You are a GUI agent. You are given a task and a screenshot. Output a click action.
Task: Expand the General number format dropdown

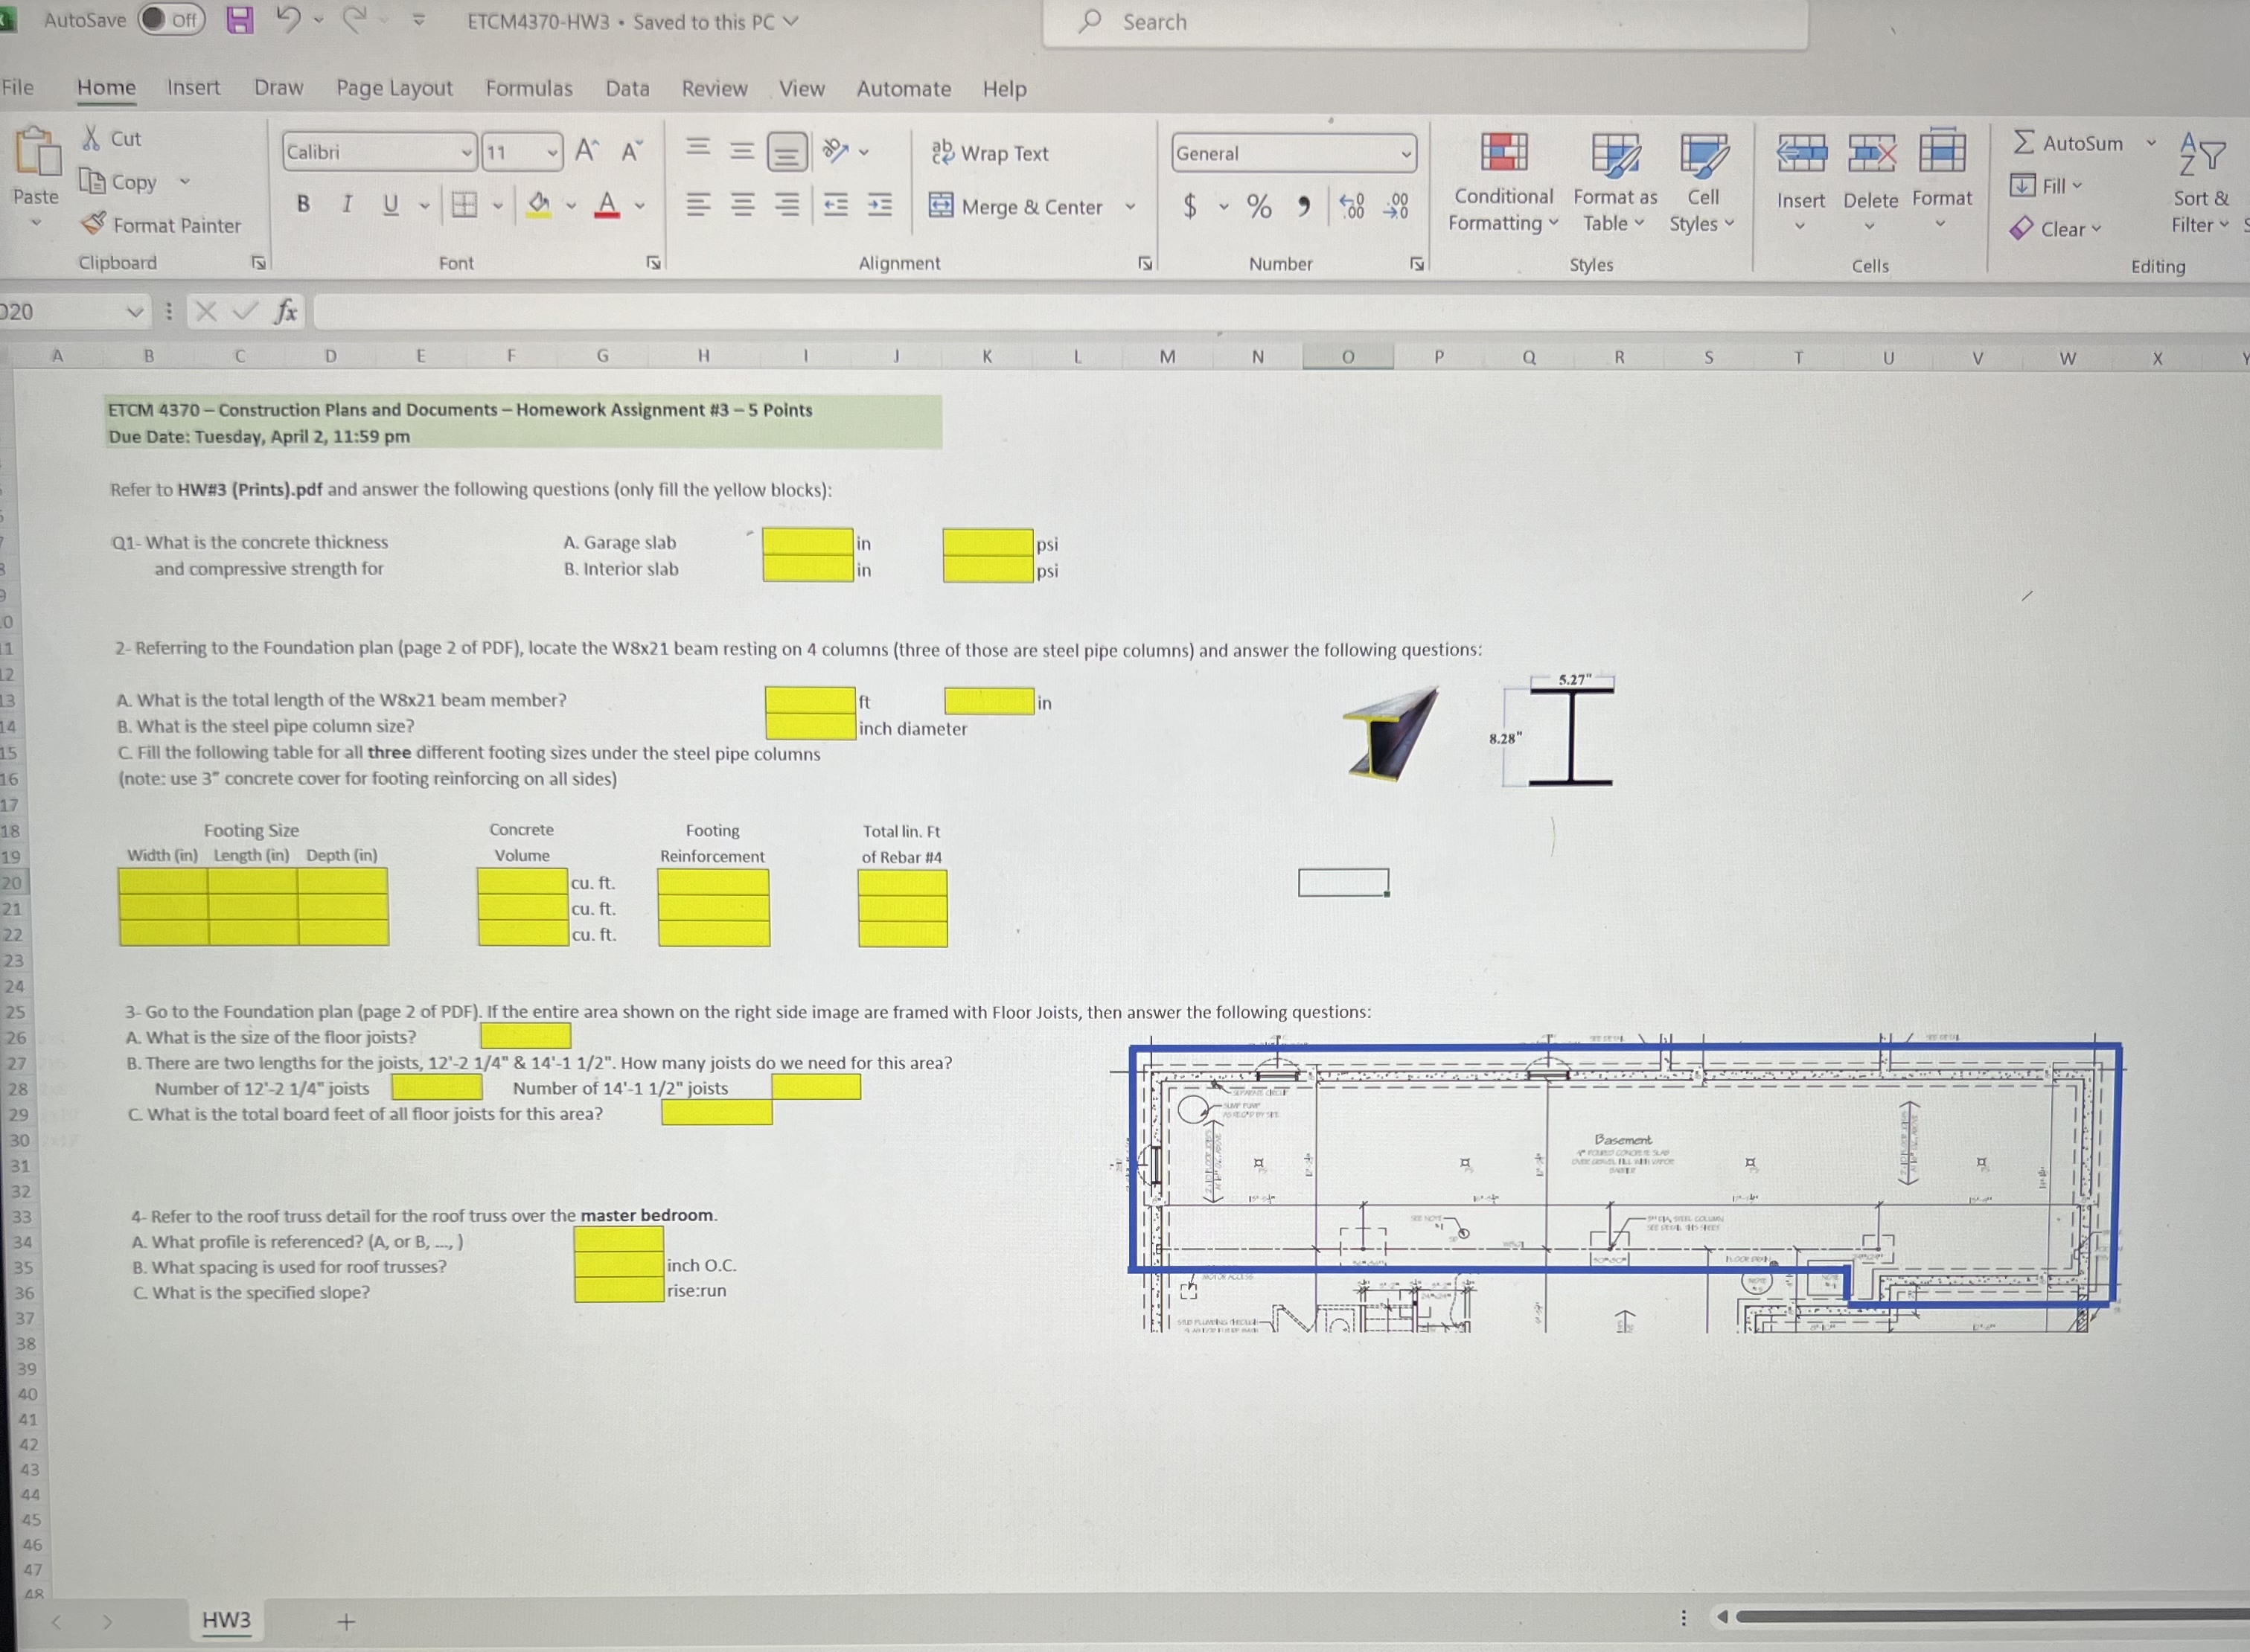[x=1405, y=154]
